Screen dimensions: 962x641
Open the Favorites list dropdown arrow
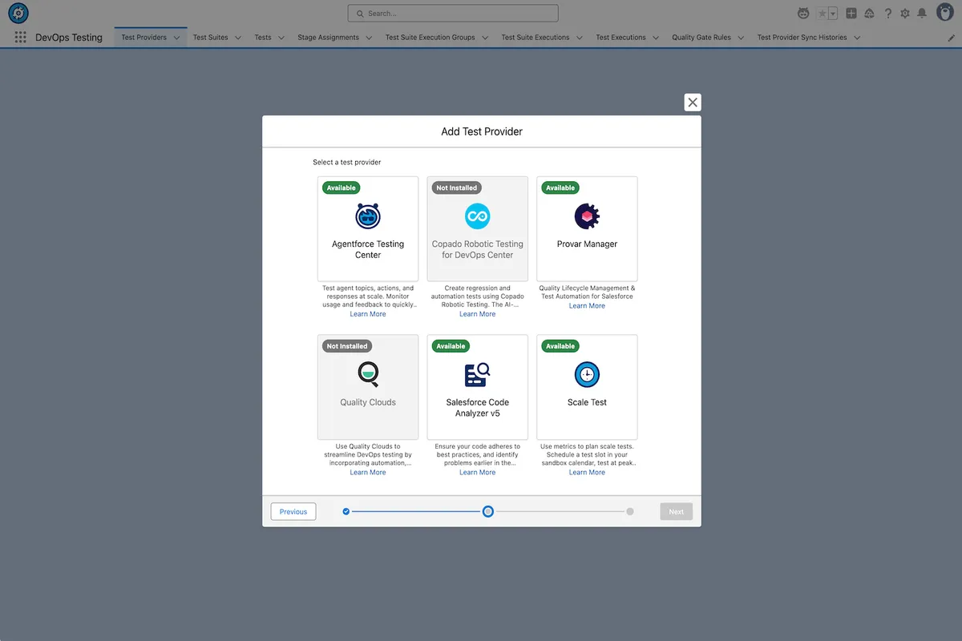(x=833, y=14)
